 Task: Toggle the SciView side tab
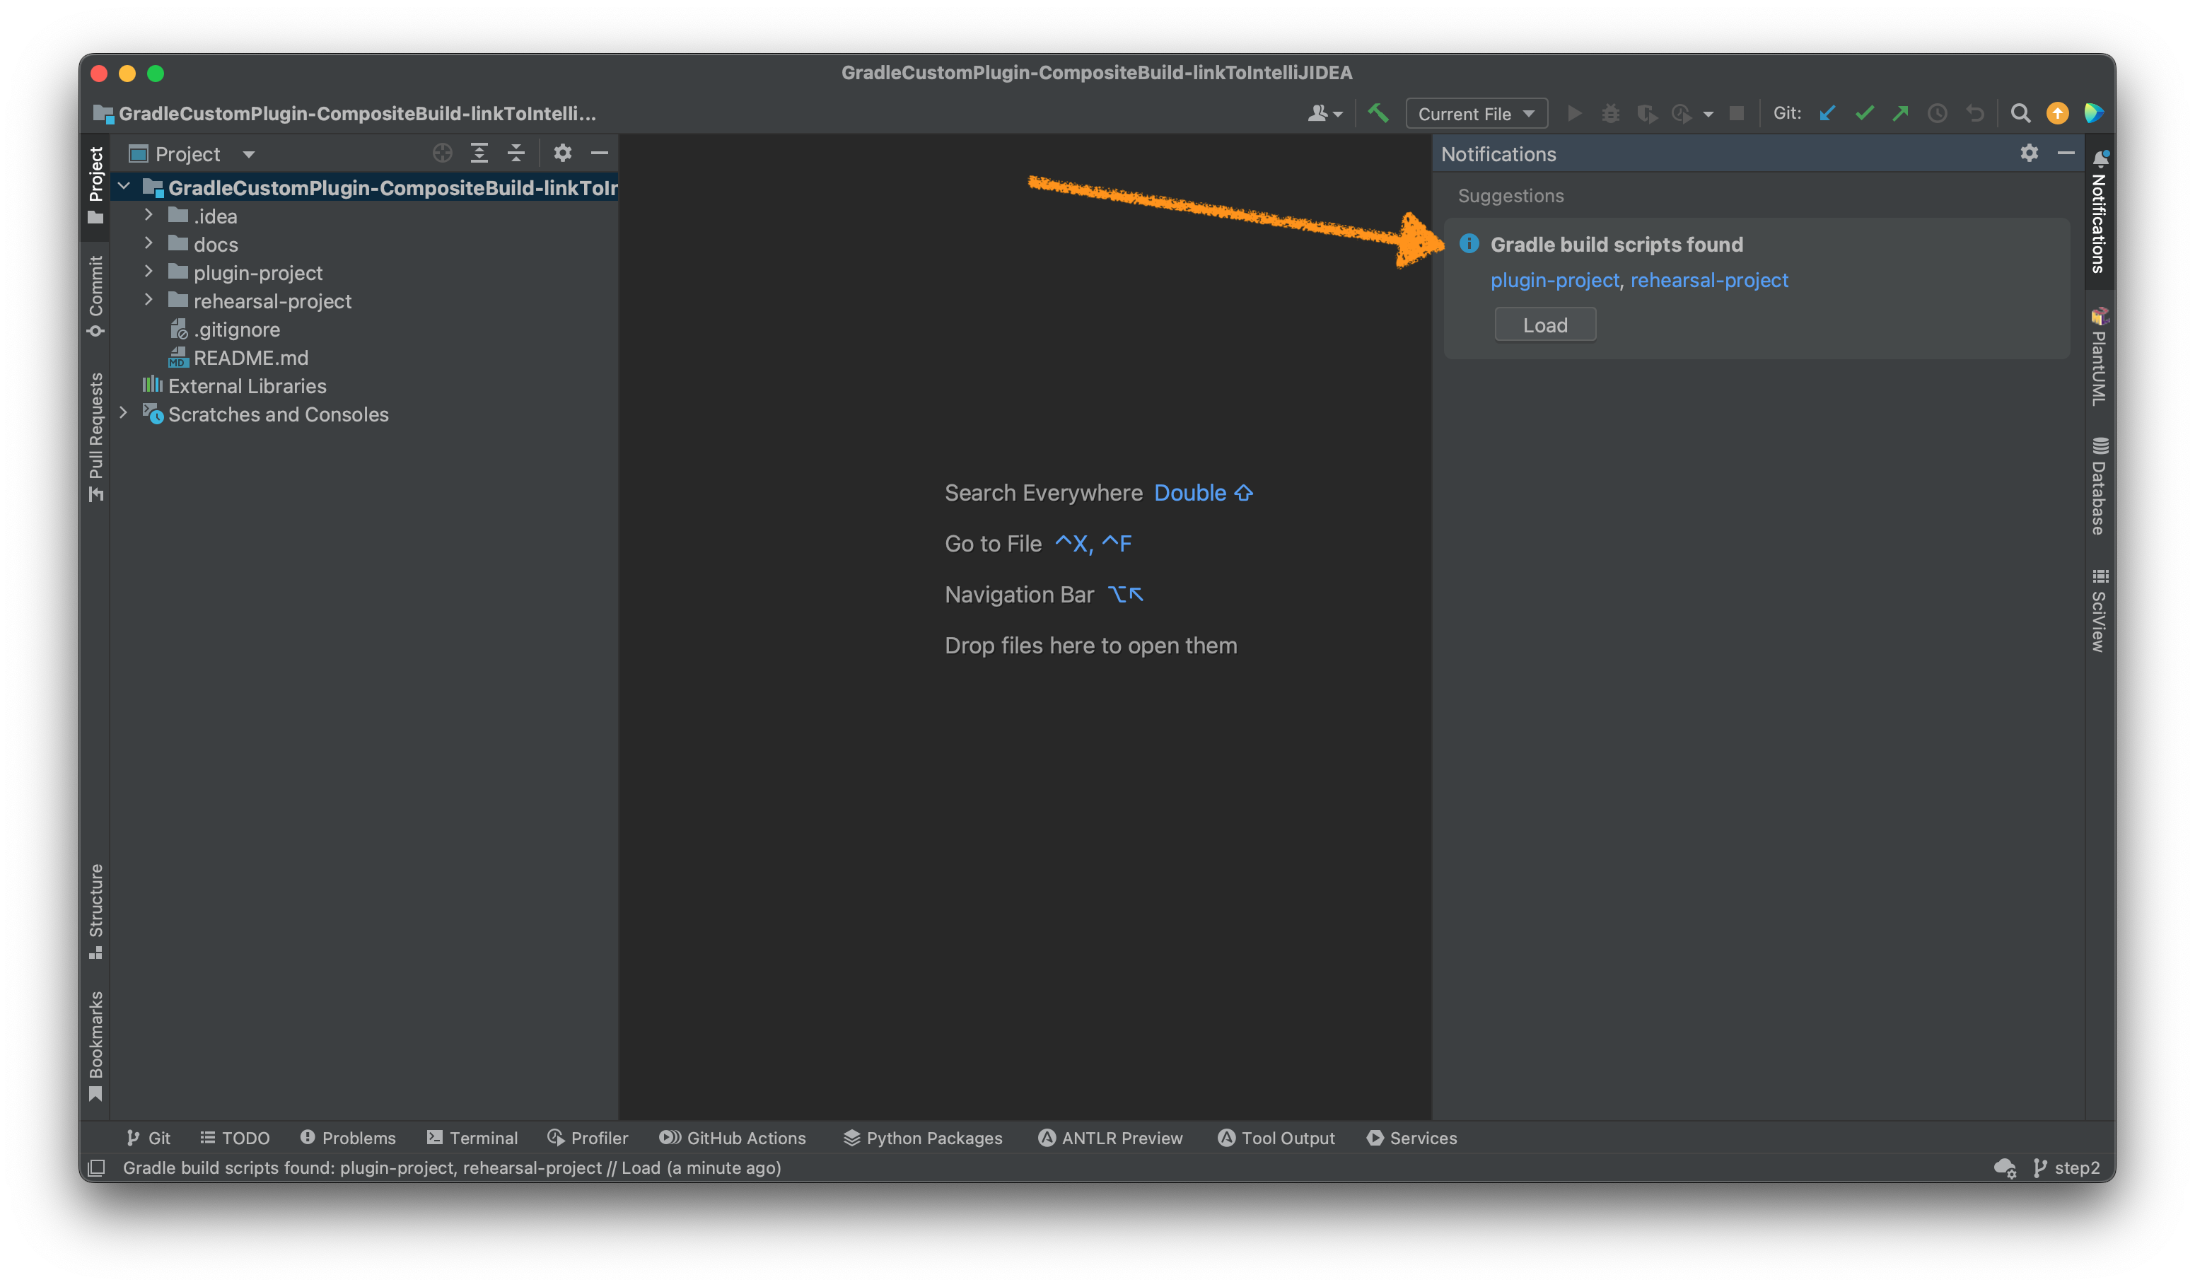tap(2100, 610)
